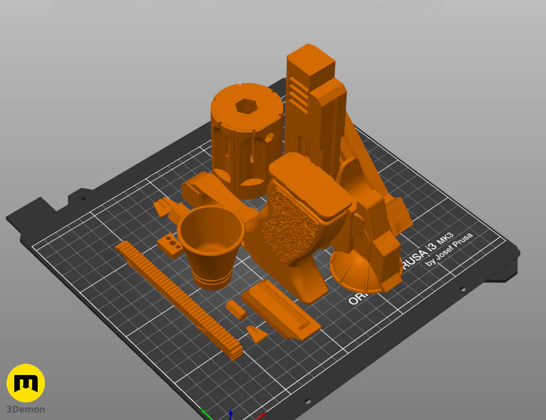Pick the small hexagonal pin piece
The height and width of the screenshot is (420, 546).
coord(236,310)
